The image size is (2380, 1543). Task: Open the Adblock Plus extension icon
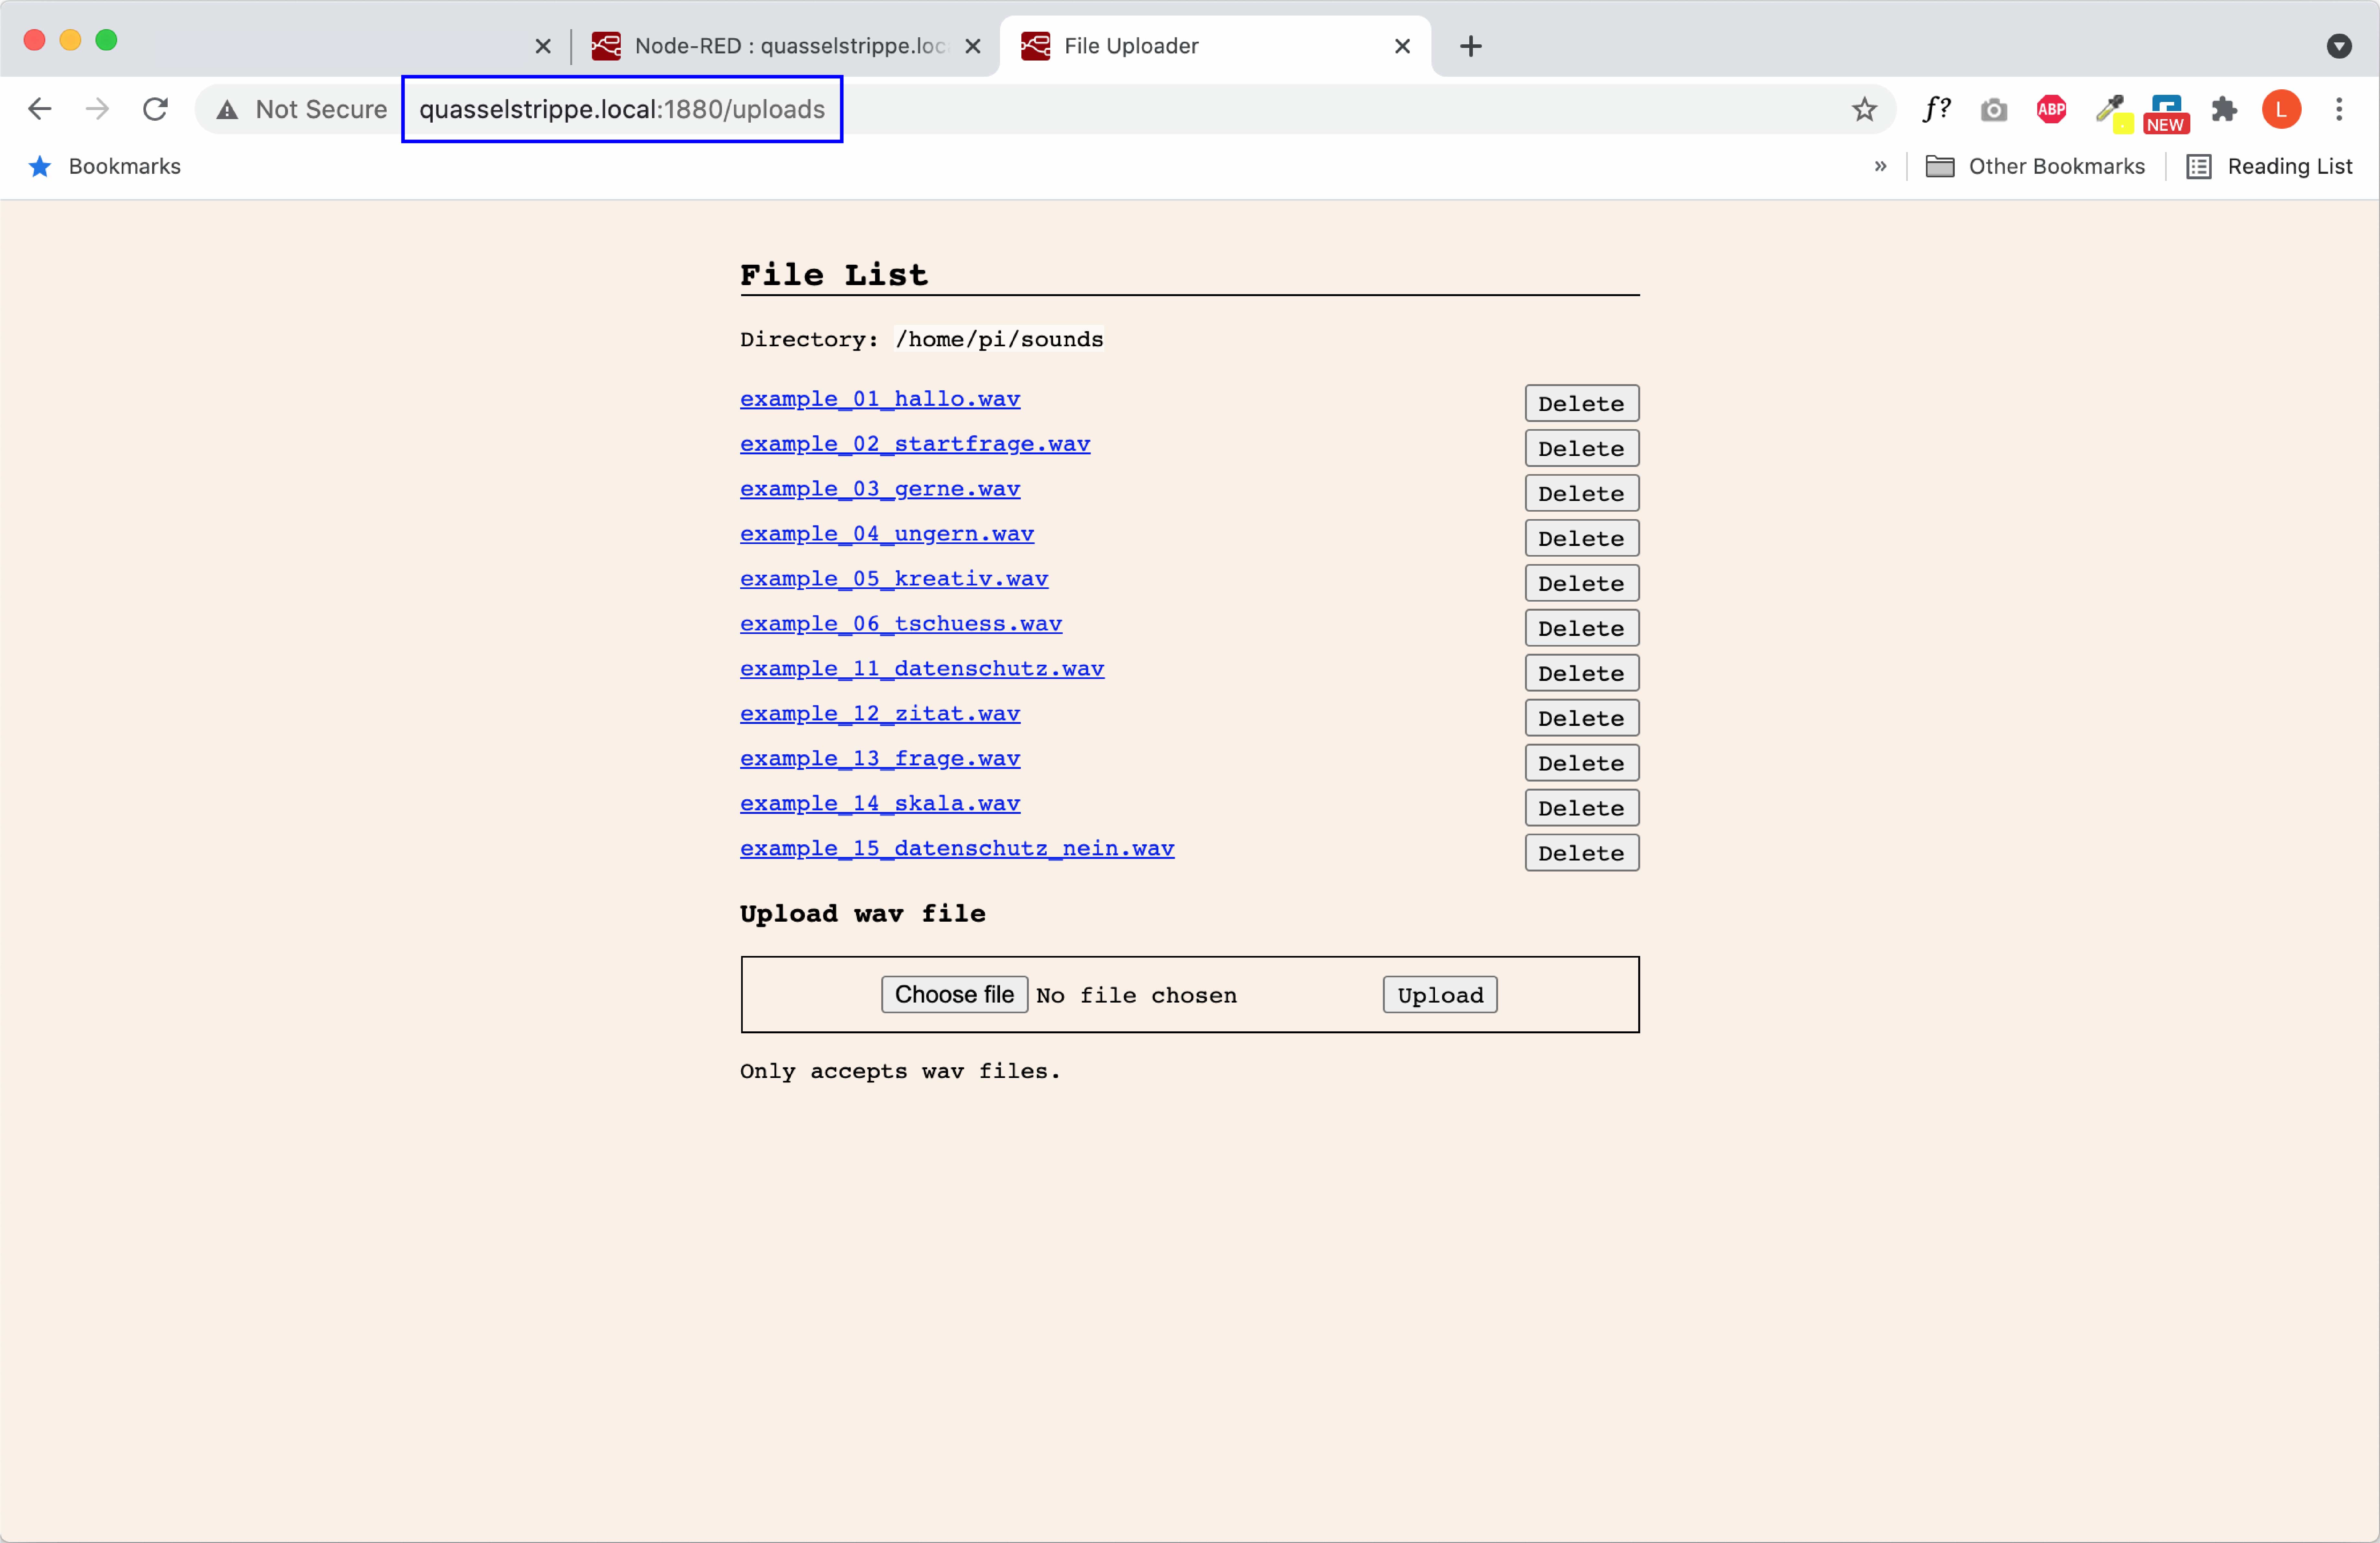pos(2051,109)
